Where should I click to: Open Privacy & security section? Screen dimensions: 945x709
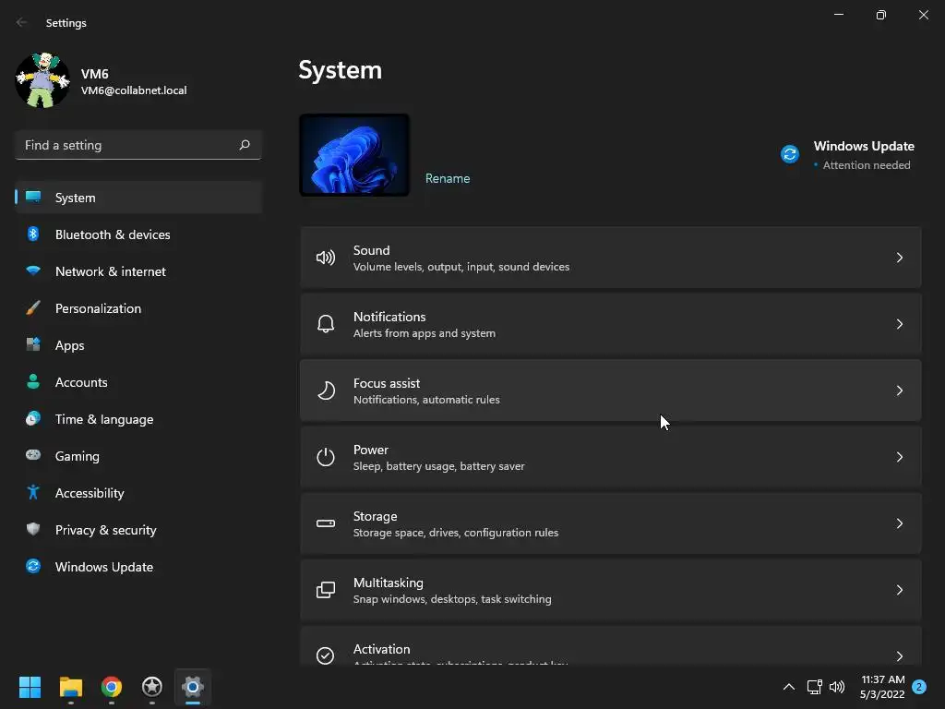coord(138,529)
